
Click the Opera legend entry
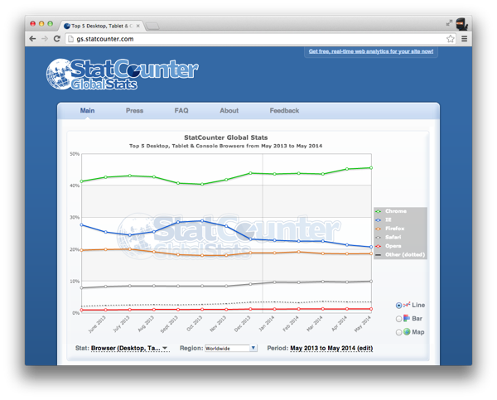click(x=388, y=246)
